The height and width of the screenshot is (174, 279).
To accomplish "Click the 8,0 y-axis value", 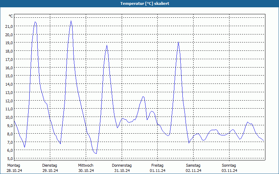I will pos(10,134).
